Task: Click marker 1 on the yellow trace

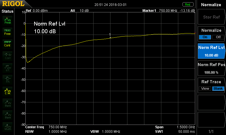Action: [110, 37]
